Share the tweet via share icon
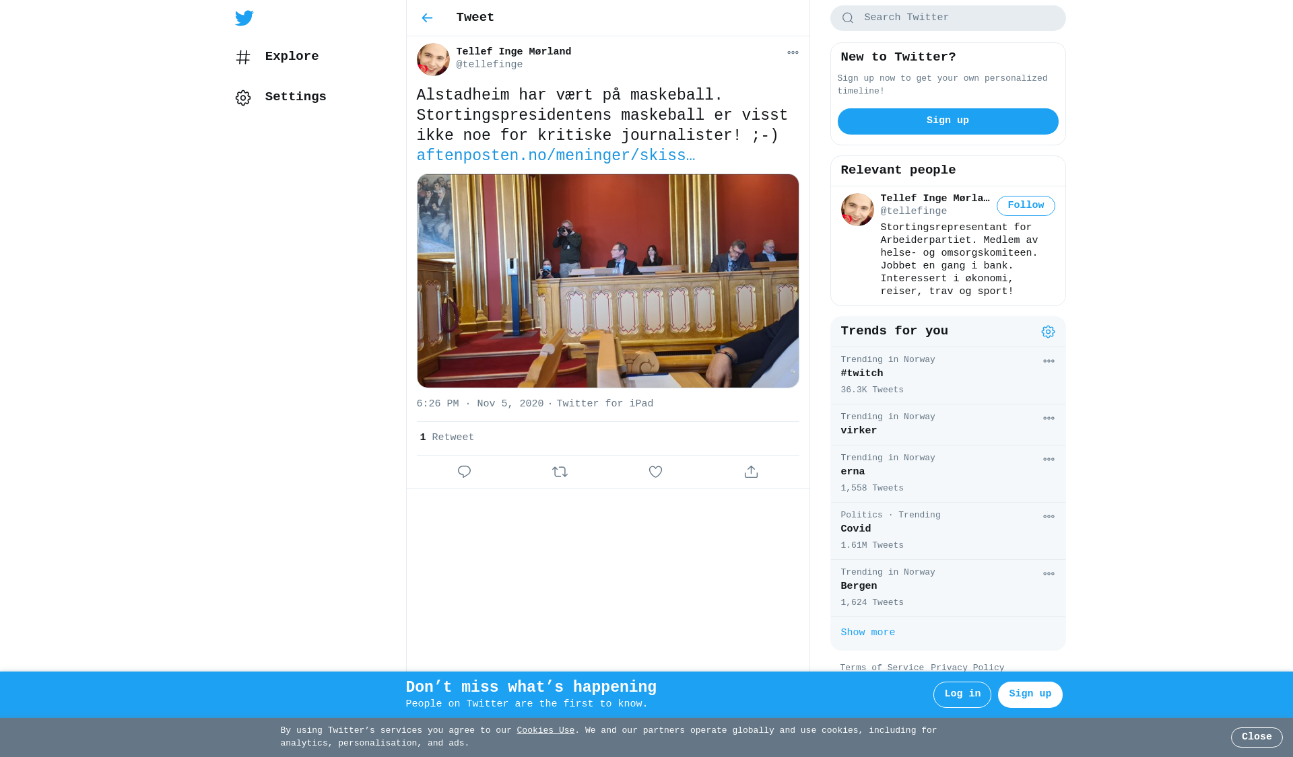The height and width of the screenshot is (757, 1293). (x=751, y=472)
